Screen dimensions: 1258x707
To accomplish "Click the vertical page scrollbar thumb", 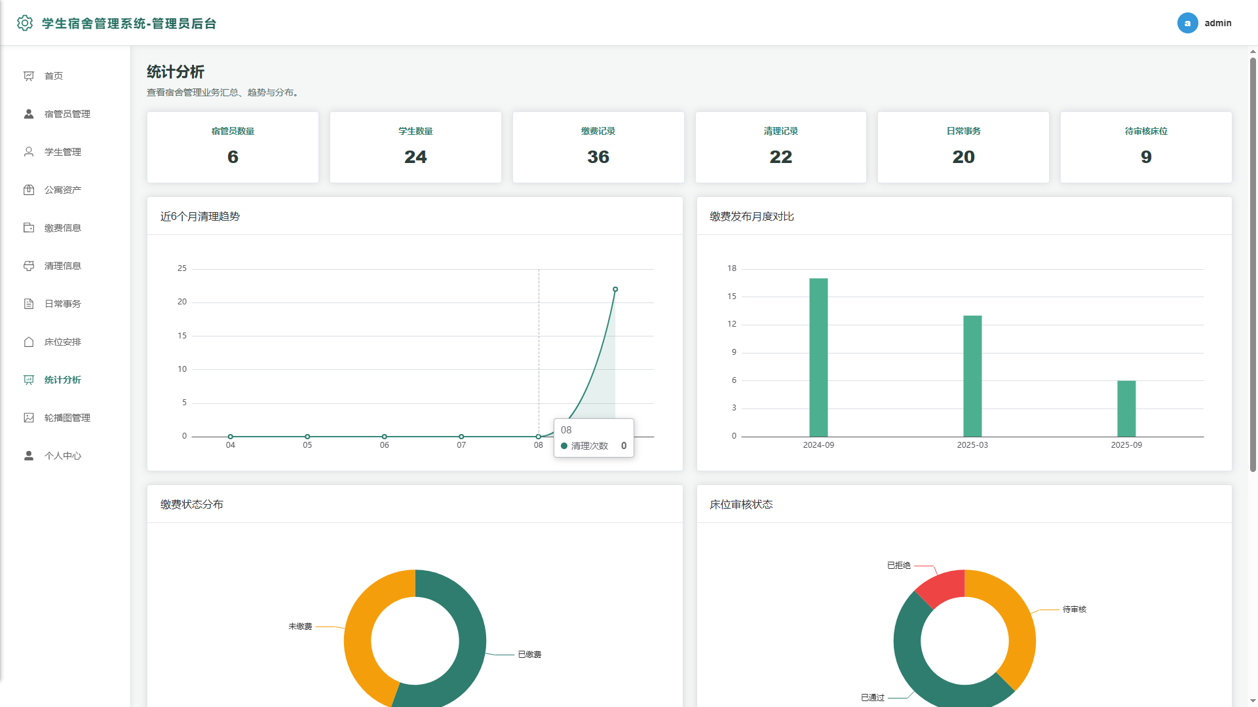I will tap(1253, 264).
